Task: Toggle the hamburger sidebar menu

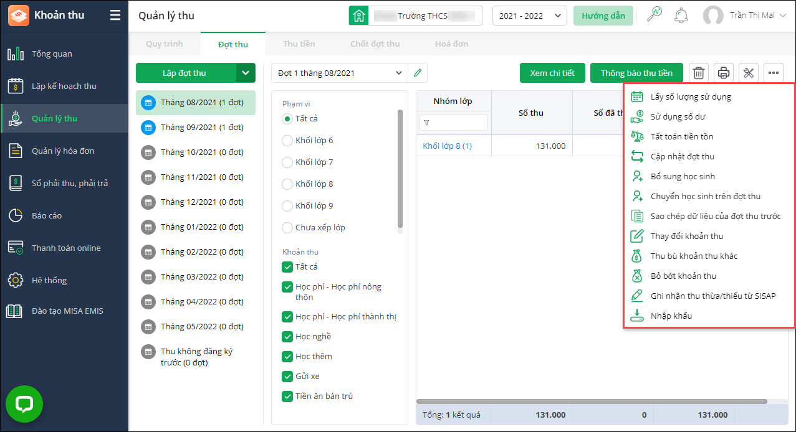Action: (x=115, y=16)
